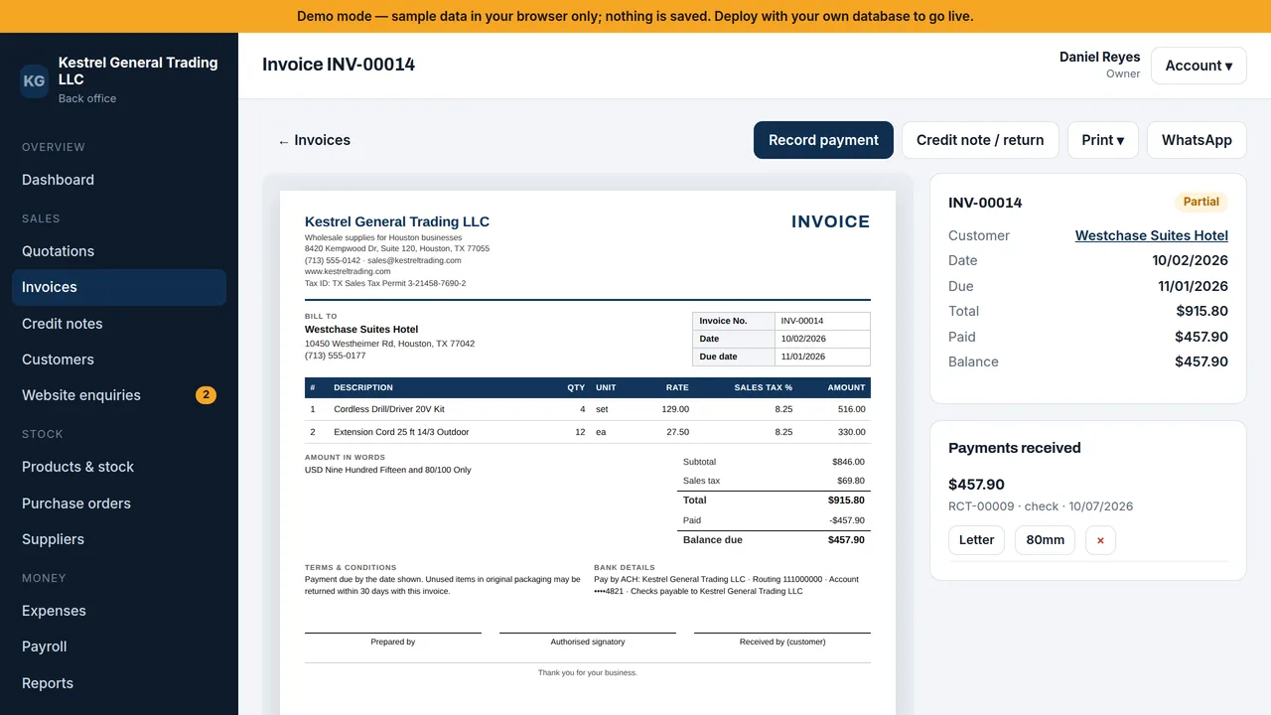Click the USD Nine Hundred Fifteen amount in words
This screenshot has height=715, width=1271.
point(387,470)
